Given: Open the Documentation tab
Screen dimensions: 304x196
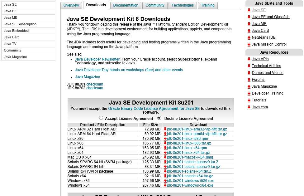Looking at the screenshot, I should [126, 5].
